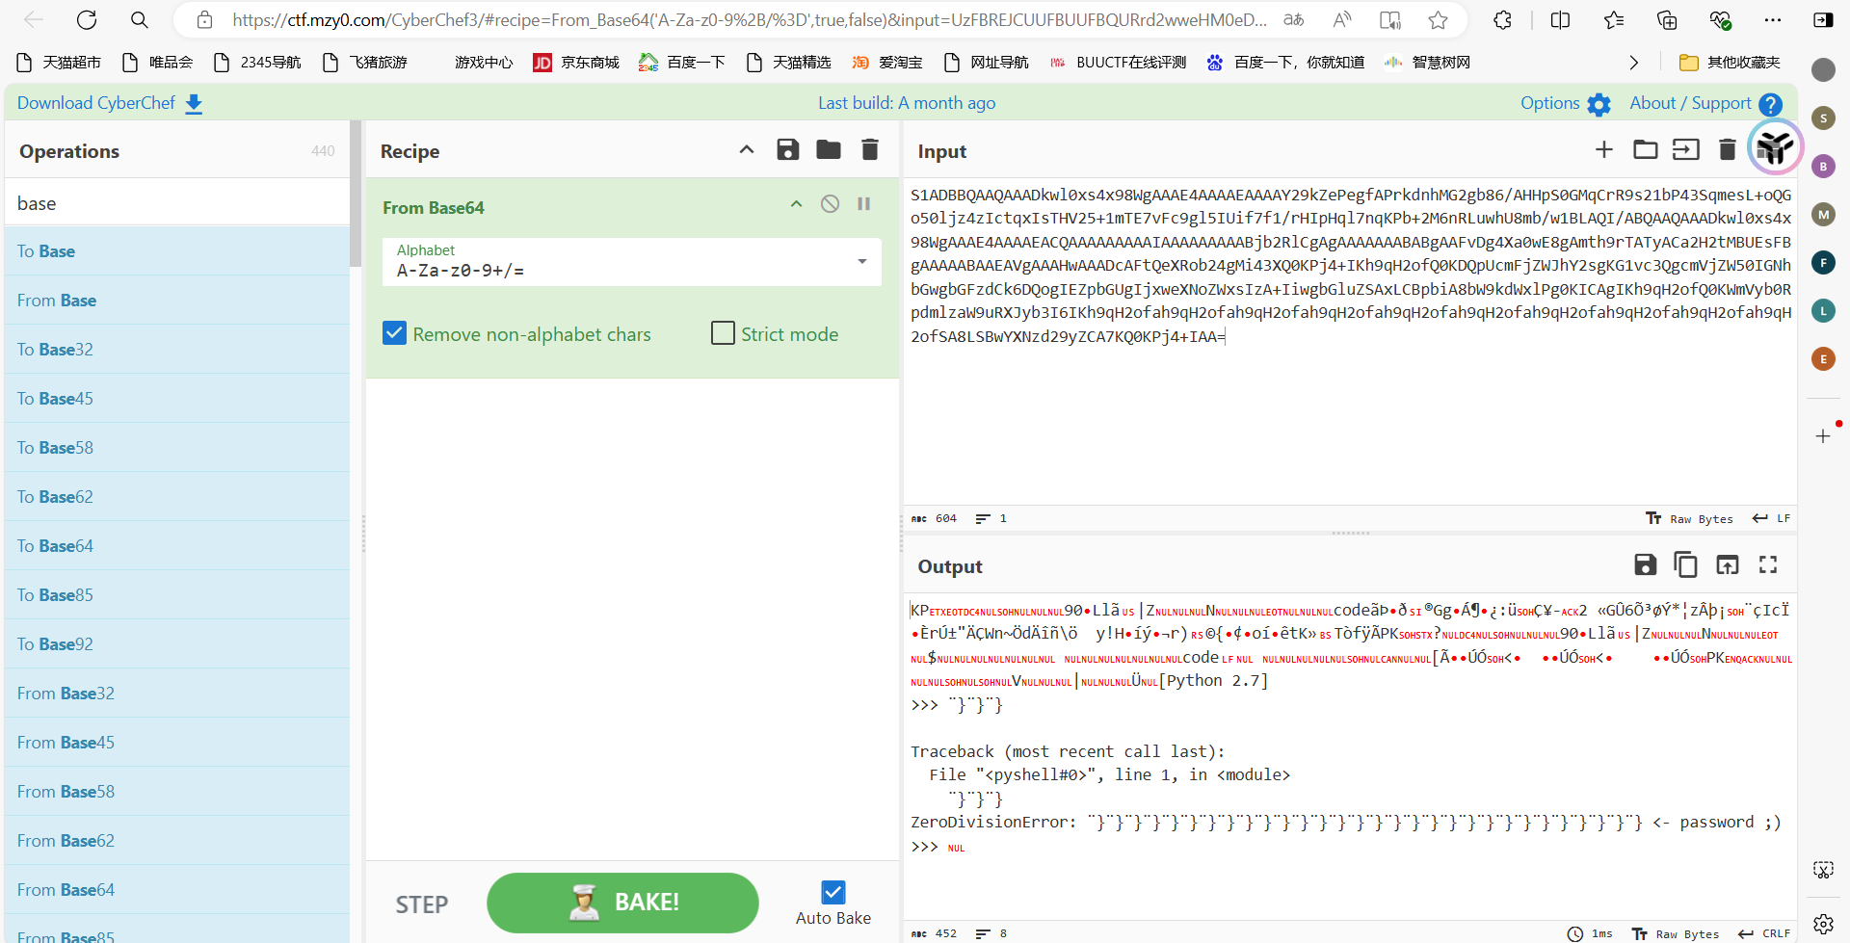This screenshot has height=943, width=1850.
Task: Set a breakpoint on From Base64
Action: [863, 204]
